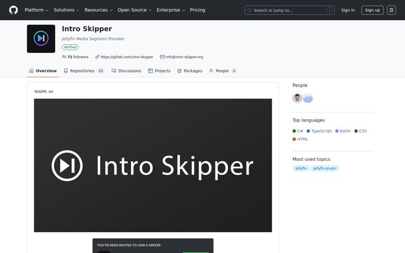Filter by TypeScript language
The image size is (405, 253).
319,131
